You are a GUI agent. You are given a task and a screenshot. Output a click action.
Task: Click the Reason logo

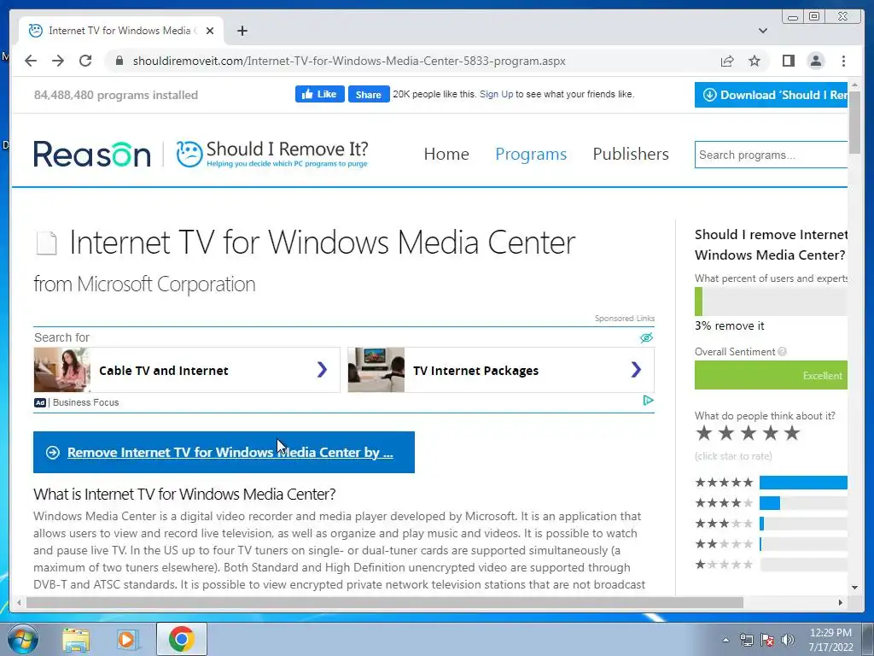pyautogui.click(x=92, y=154)
